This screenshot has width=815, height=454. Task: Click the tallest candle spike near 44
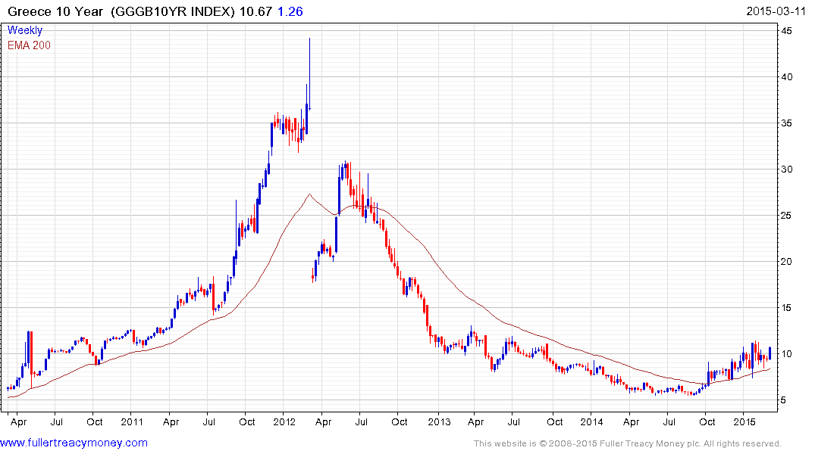[x=309, y=73]
